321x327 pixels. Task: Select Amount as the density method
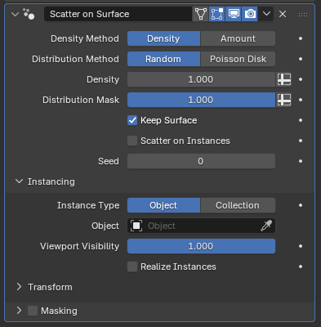[238, 38]
